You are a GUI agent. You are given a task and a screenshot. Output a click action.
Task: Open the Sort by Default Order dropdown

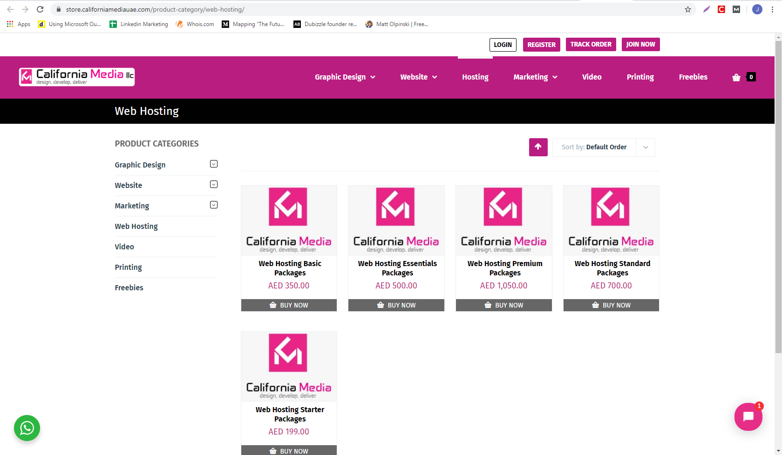point(604,147)
